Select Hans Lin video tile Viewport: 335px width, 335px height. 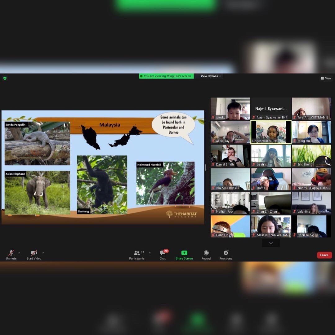[230, 226]
